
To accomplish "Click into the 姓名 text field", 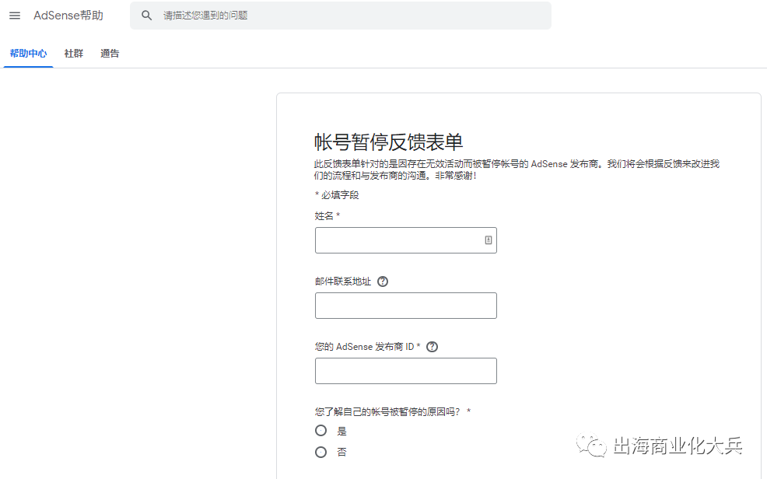I will pyautogui.click(x=397, y=240).
